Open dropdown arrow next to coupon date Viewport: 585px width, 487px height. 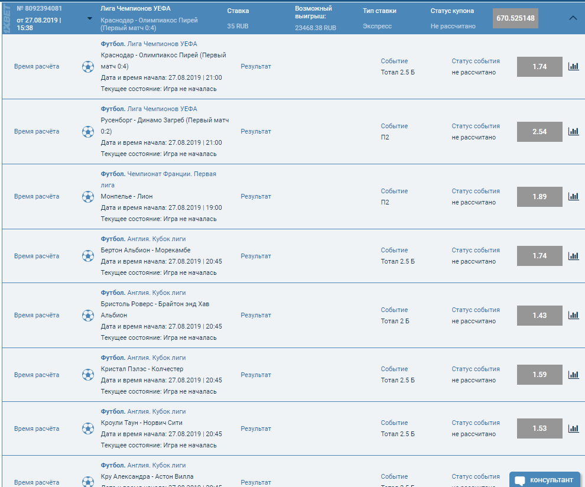tap(89, 18)
